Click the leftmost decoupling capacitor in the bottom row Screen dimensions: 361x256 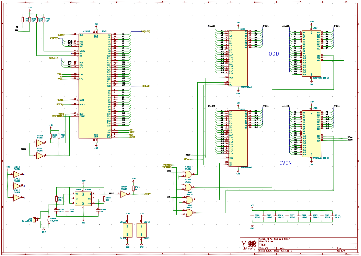(252, 216)
